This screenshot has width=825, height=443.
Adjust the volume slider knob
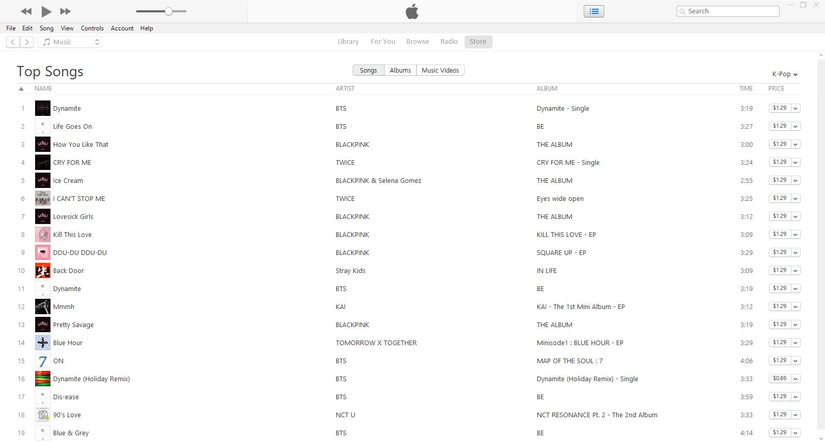[x=168, y=11]
